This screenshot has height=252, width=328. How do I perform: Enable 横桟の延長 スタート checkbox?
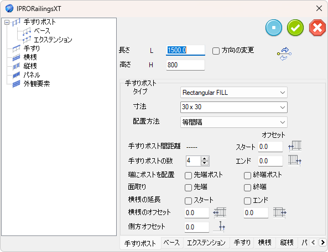coord(188,201)
